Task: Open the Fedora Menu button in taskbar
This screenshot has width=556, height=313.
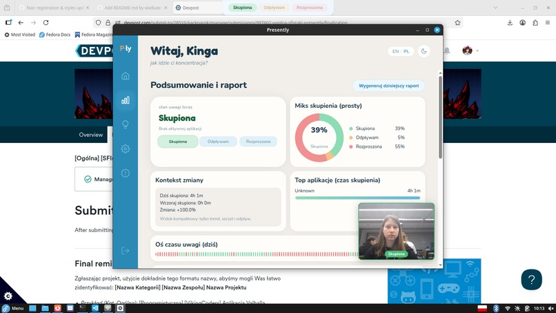Action: 13,308
